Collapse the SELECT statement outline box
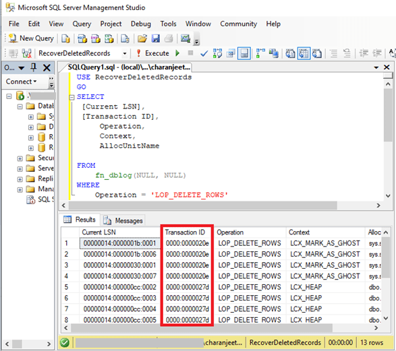Viewport: 396px width, 351px height. click(x=72, y=97)
